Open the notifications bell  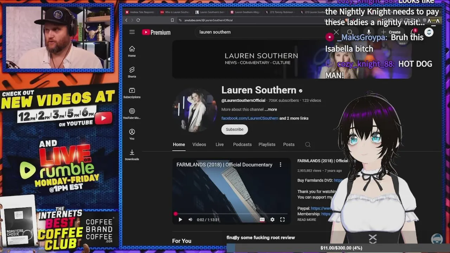pos(413,32)
